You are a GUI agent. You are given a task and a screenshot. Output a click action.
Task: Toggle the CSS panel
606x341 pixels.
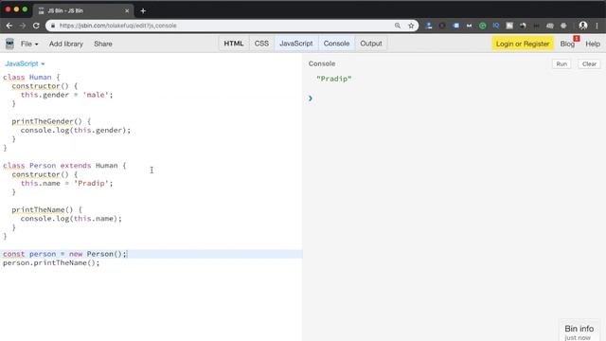pos(261,44)
